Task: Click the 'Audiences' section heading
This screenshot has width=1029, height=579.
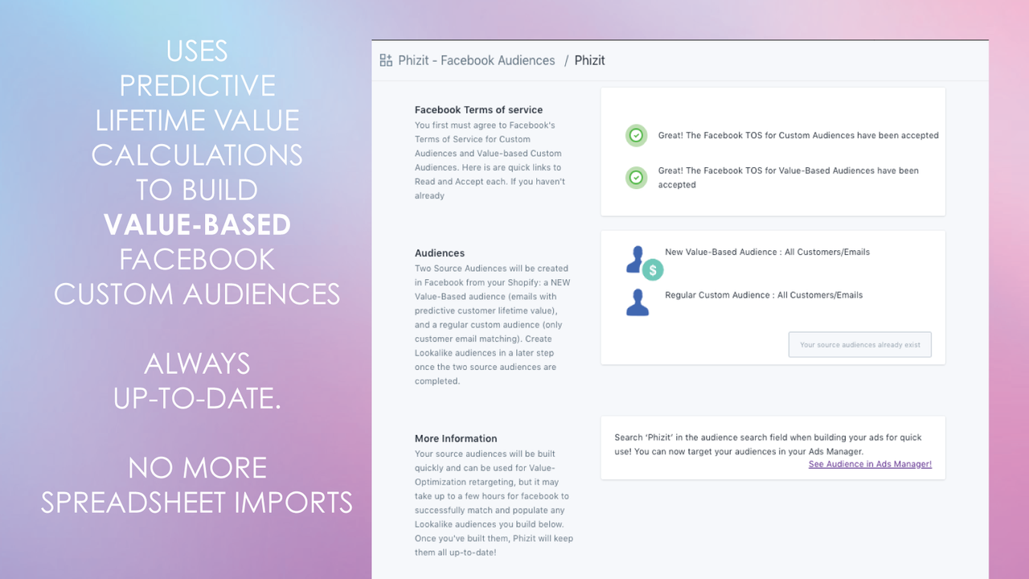Action: (440, 253)
